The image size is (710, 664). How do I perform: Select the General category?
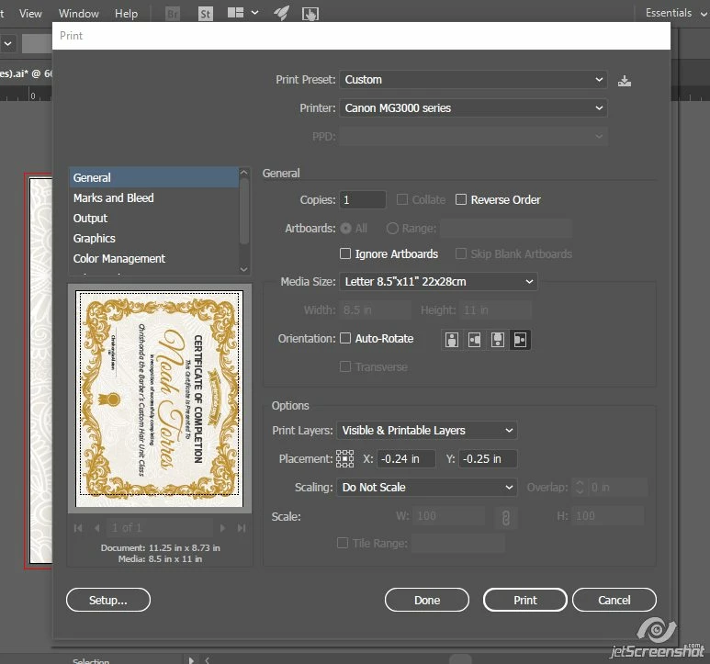pos(154,177)
